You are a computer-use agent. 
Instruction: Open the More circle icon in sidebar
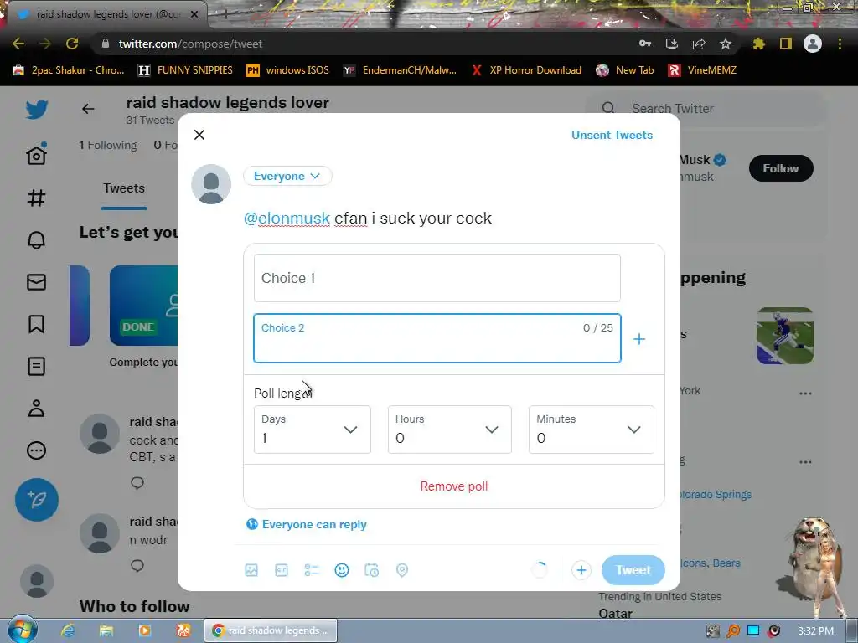37,450
